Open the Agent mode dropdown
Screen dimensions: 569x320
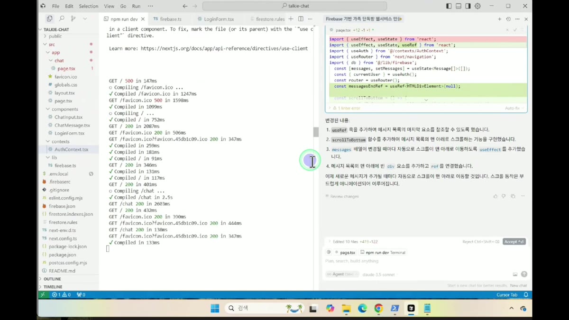[341, 274]
